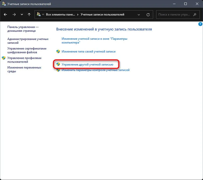Open Администрирование учетных записей link

point(28,41)
